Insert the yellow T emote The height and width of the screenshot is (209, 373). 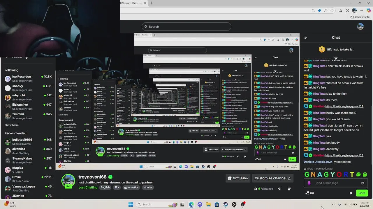click(x=352, y=174)
